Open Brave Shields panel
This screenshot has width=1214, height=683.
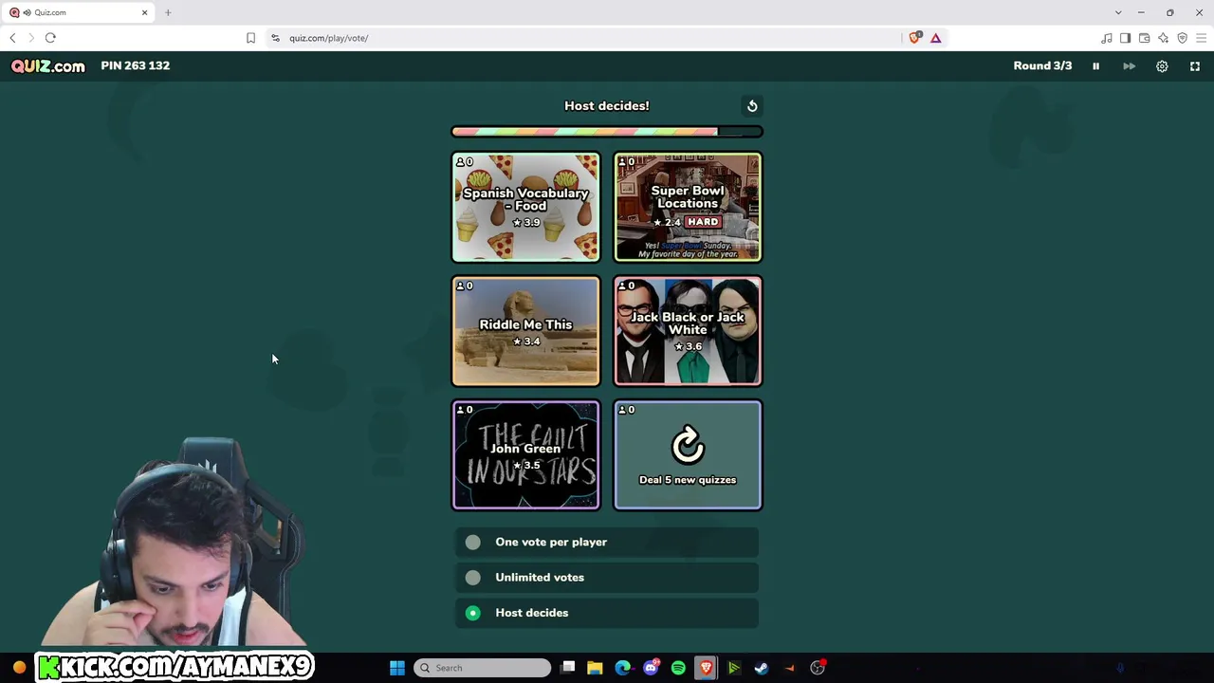(x=915, y=38)
